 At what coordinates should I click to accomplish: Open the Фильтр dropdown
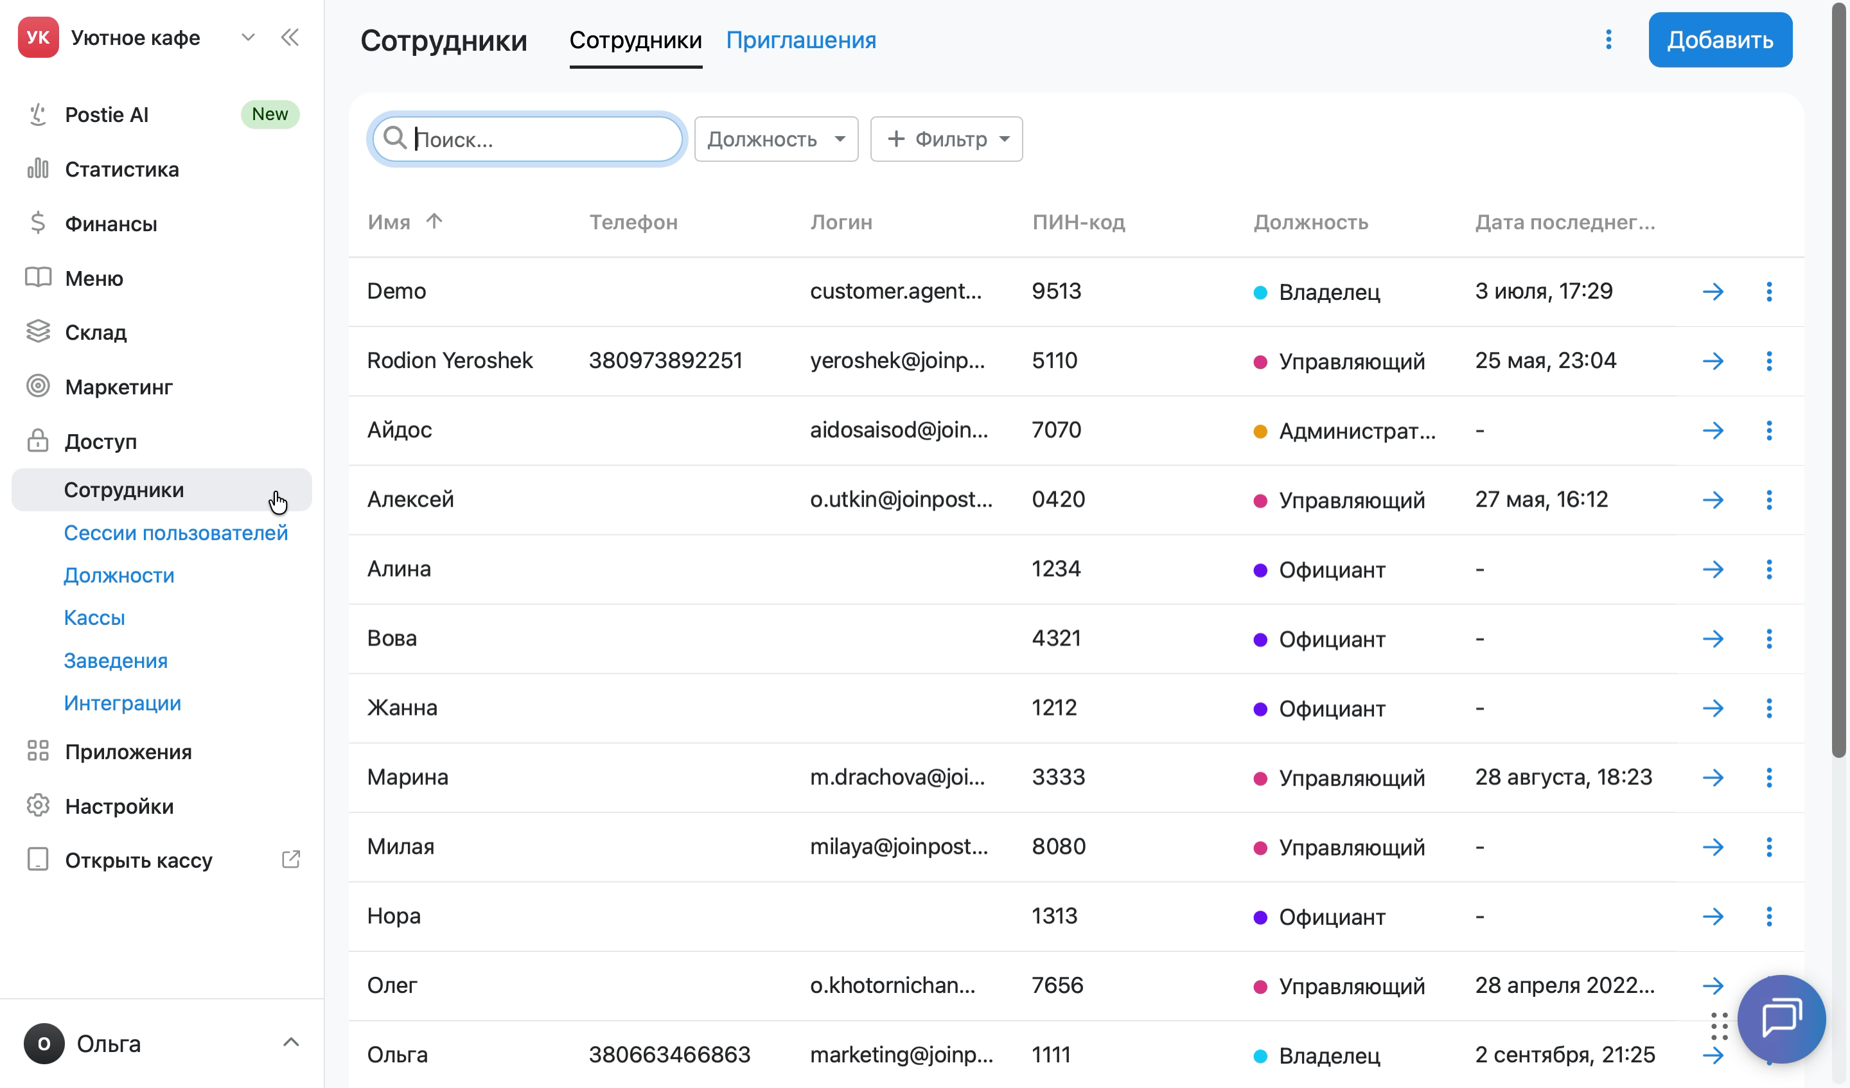tap(946, 139)
